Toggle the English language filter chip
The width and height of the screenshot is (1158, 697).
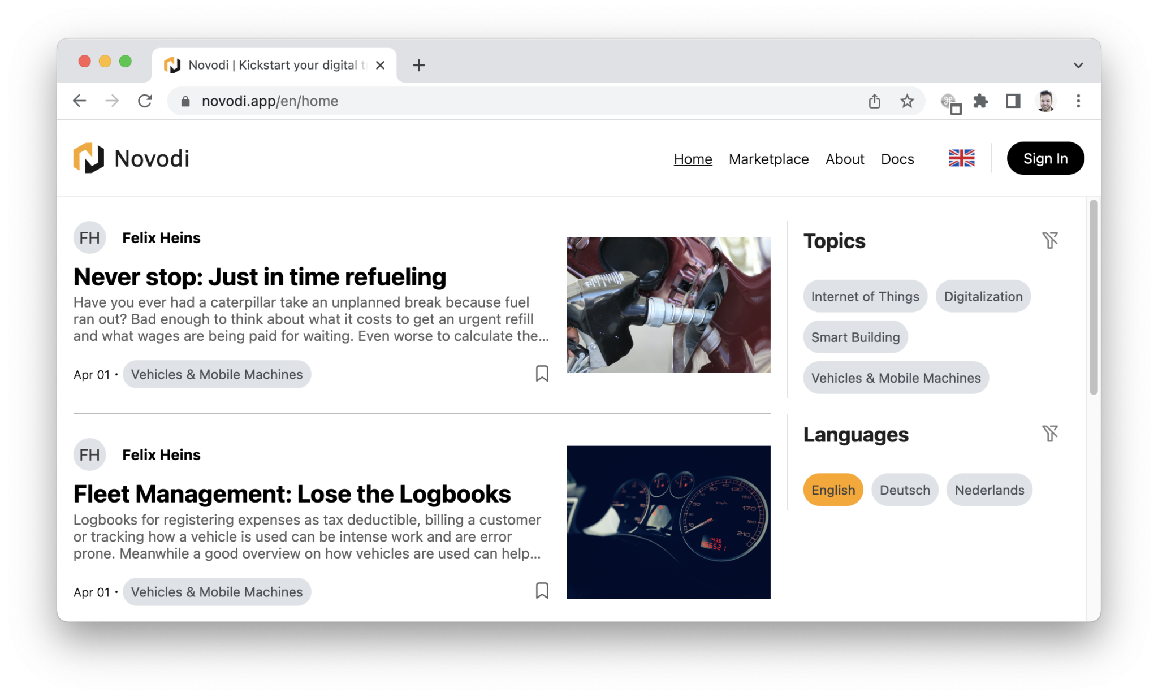point(833,490)
